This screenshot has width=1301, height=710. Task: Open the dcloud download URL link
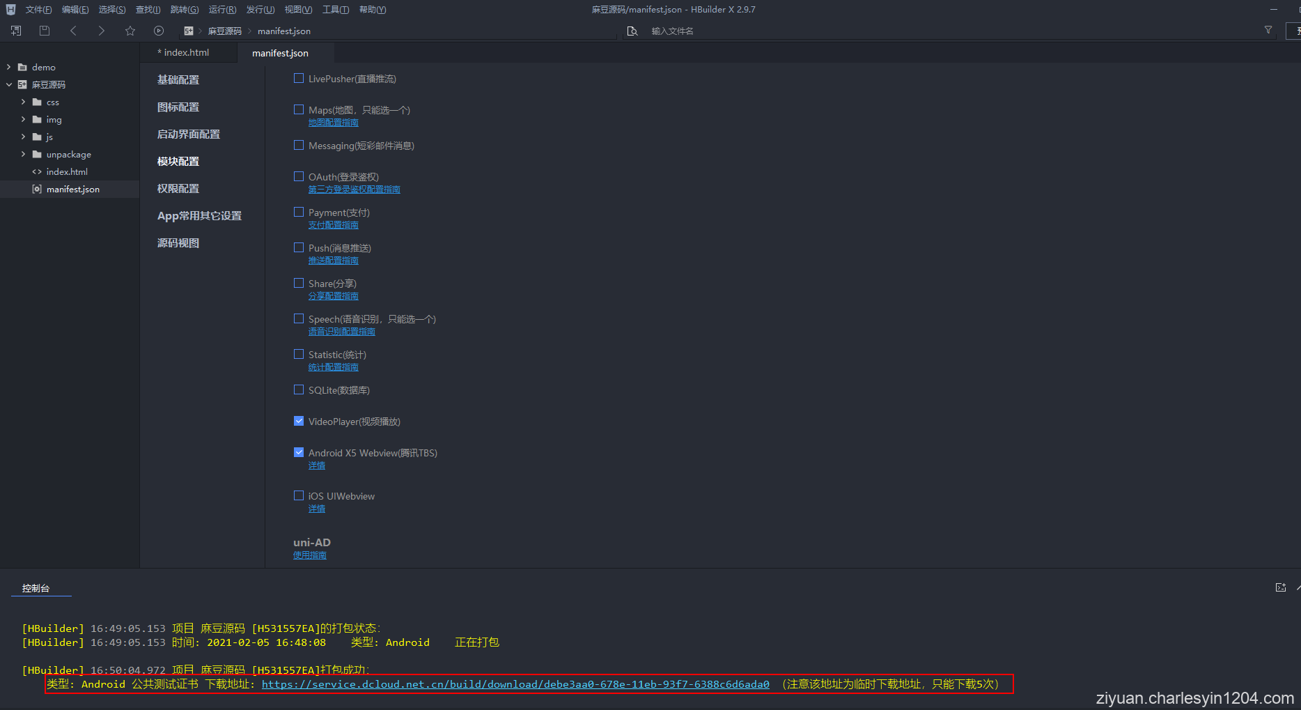(515, 684)
